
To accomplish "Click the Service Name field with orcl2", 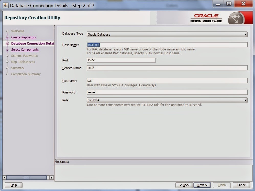I will tap(167, 68).
